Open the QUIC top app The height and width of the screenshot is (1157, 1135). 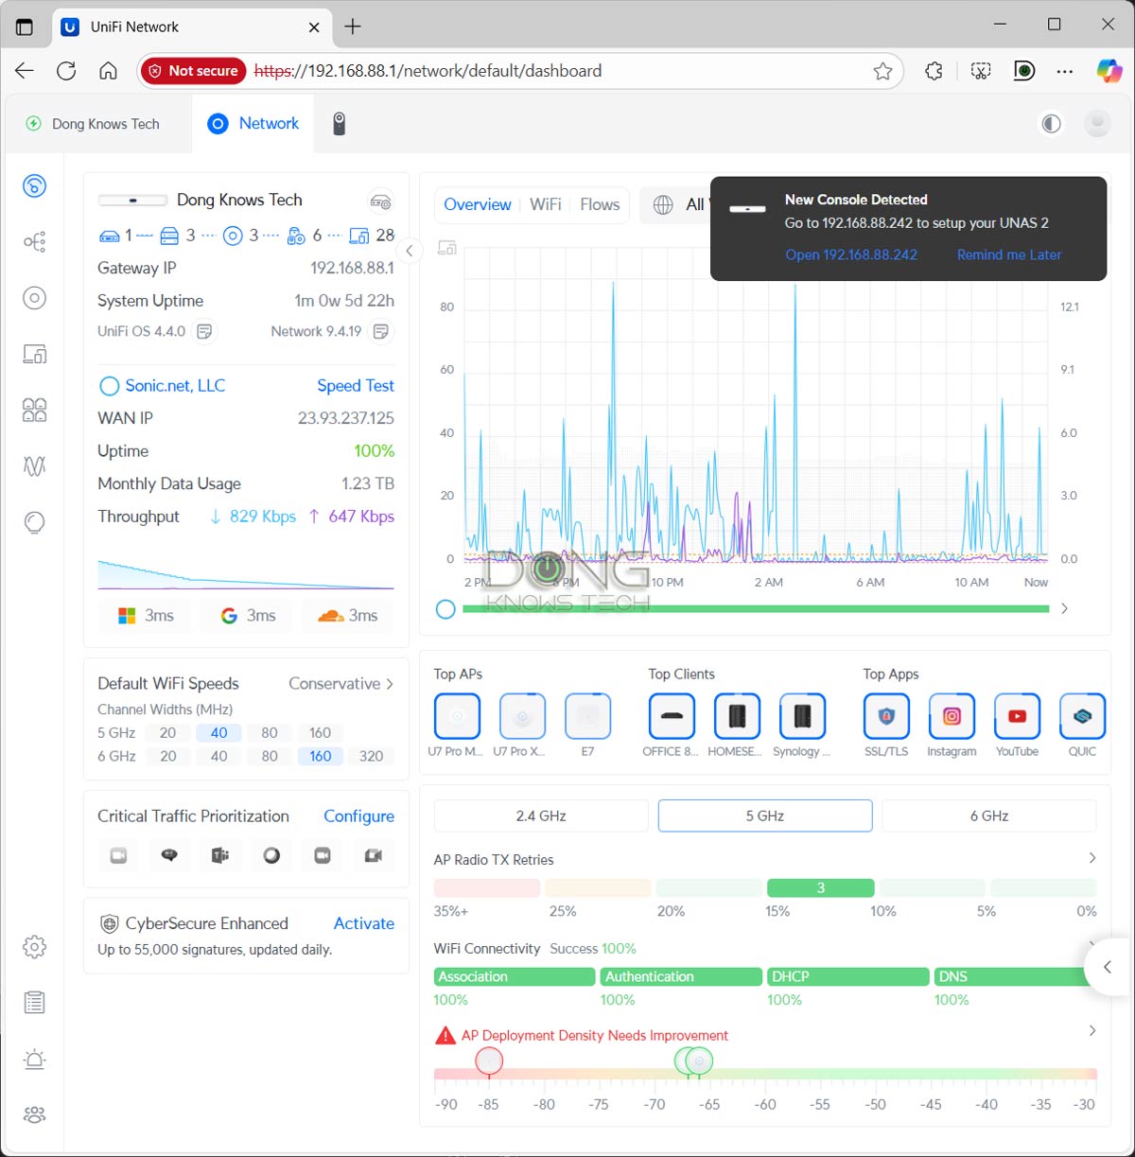(1082, 716)
